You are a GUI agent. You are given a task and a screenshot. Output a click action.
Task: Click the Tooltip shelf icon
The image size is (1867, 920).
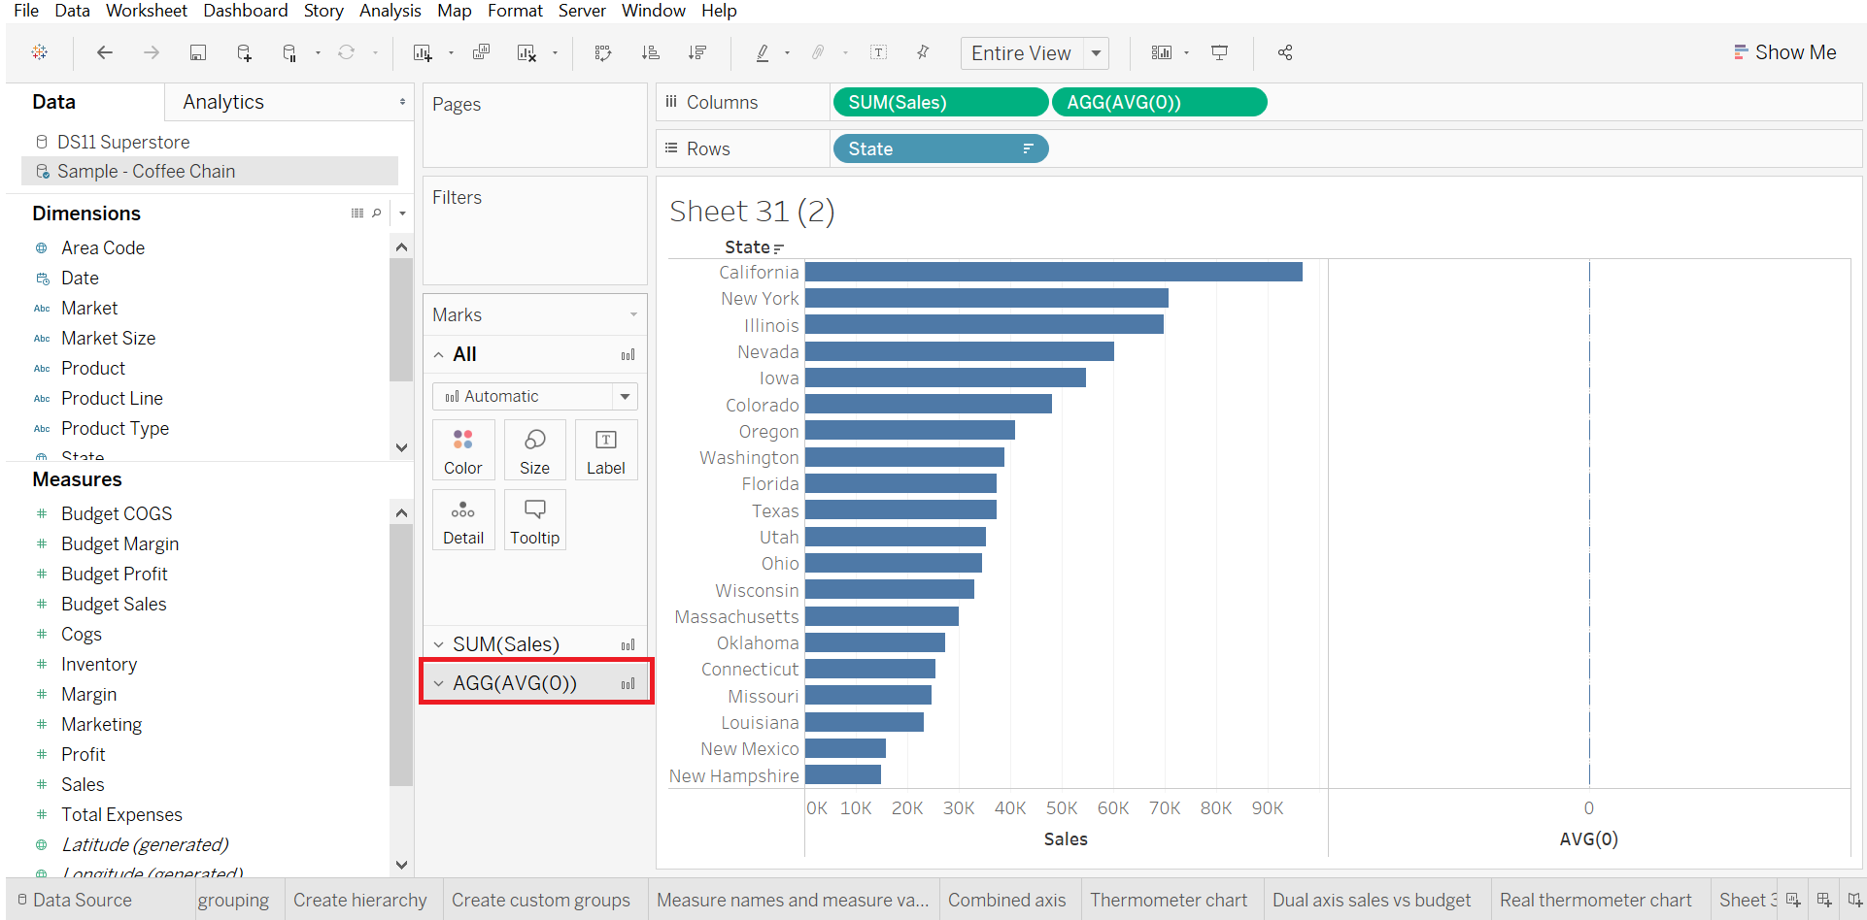coord(534,519)
